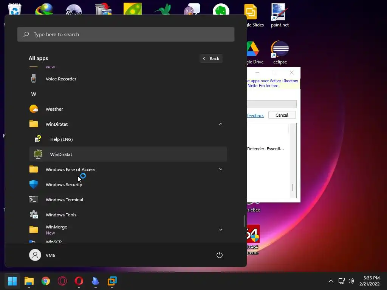The height and width of the screenshot is (290, 387).
Task: Expand the WinMerge folder chevron
Action: point(221,230)
